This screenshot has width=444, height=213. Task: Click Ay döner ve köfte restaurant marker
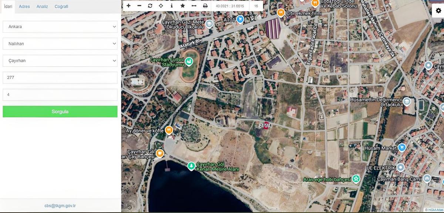169,130
